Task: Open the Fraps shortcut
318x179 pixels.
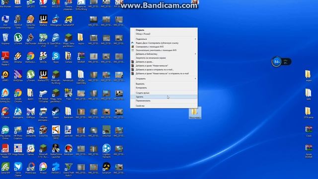Action: [69, 94]
